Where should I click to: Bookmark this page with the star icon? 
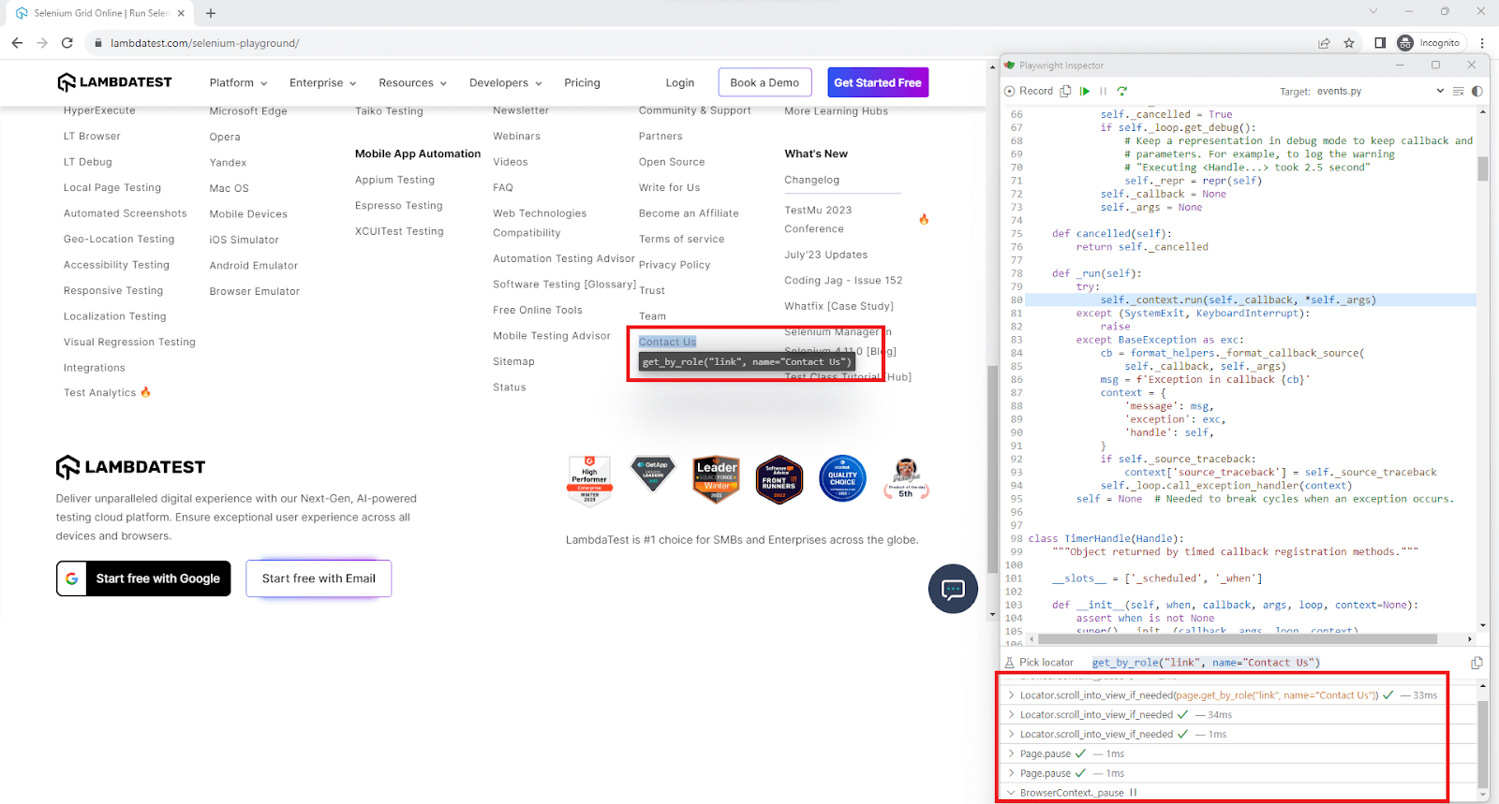click(x=1349, y=43)
